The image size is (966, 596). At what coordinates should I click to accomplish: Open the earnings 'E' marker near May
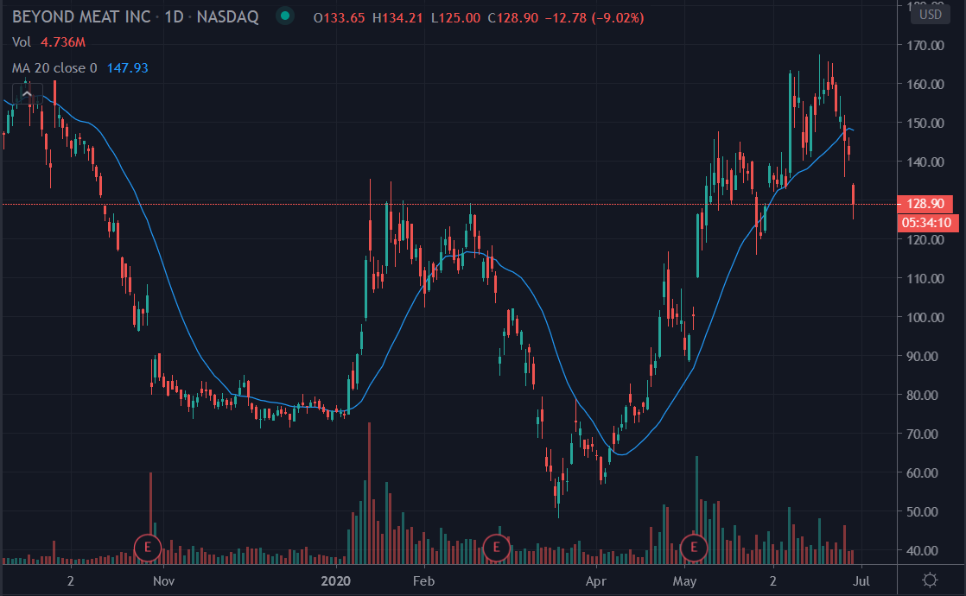(694, 547)
